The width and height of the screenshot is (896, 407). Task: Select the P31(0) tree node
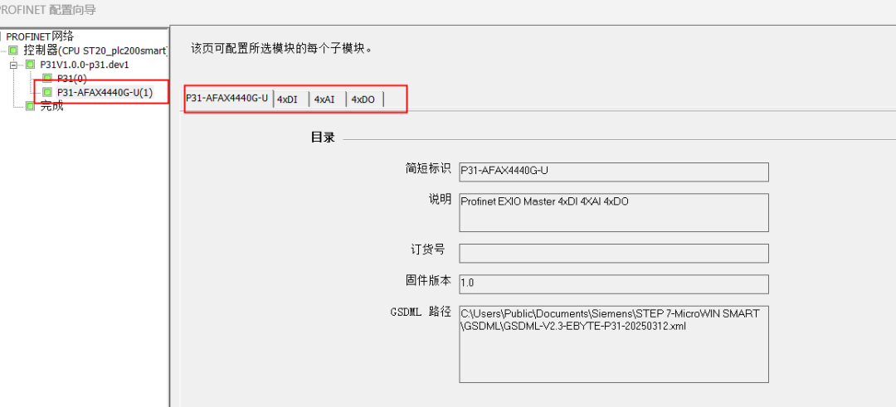72,78
